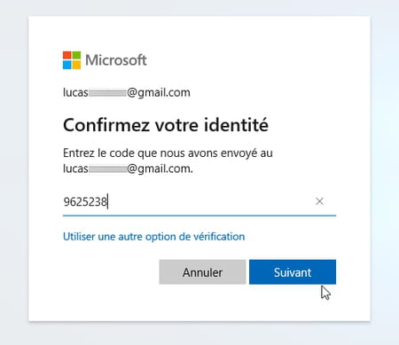Click the gmail address in the instruction text
Viewport: 399px width, 345px height.
click(x=128, y=169)
